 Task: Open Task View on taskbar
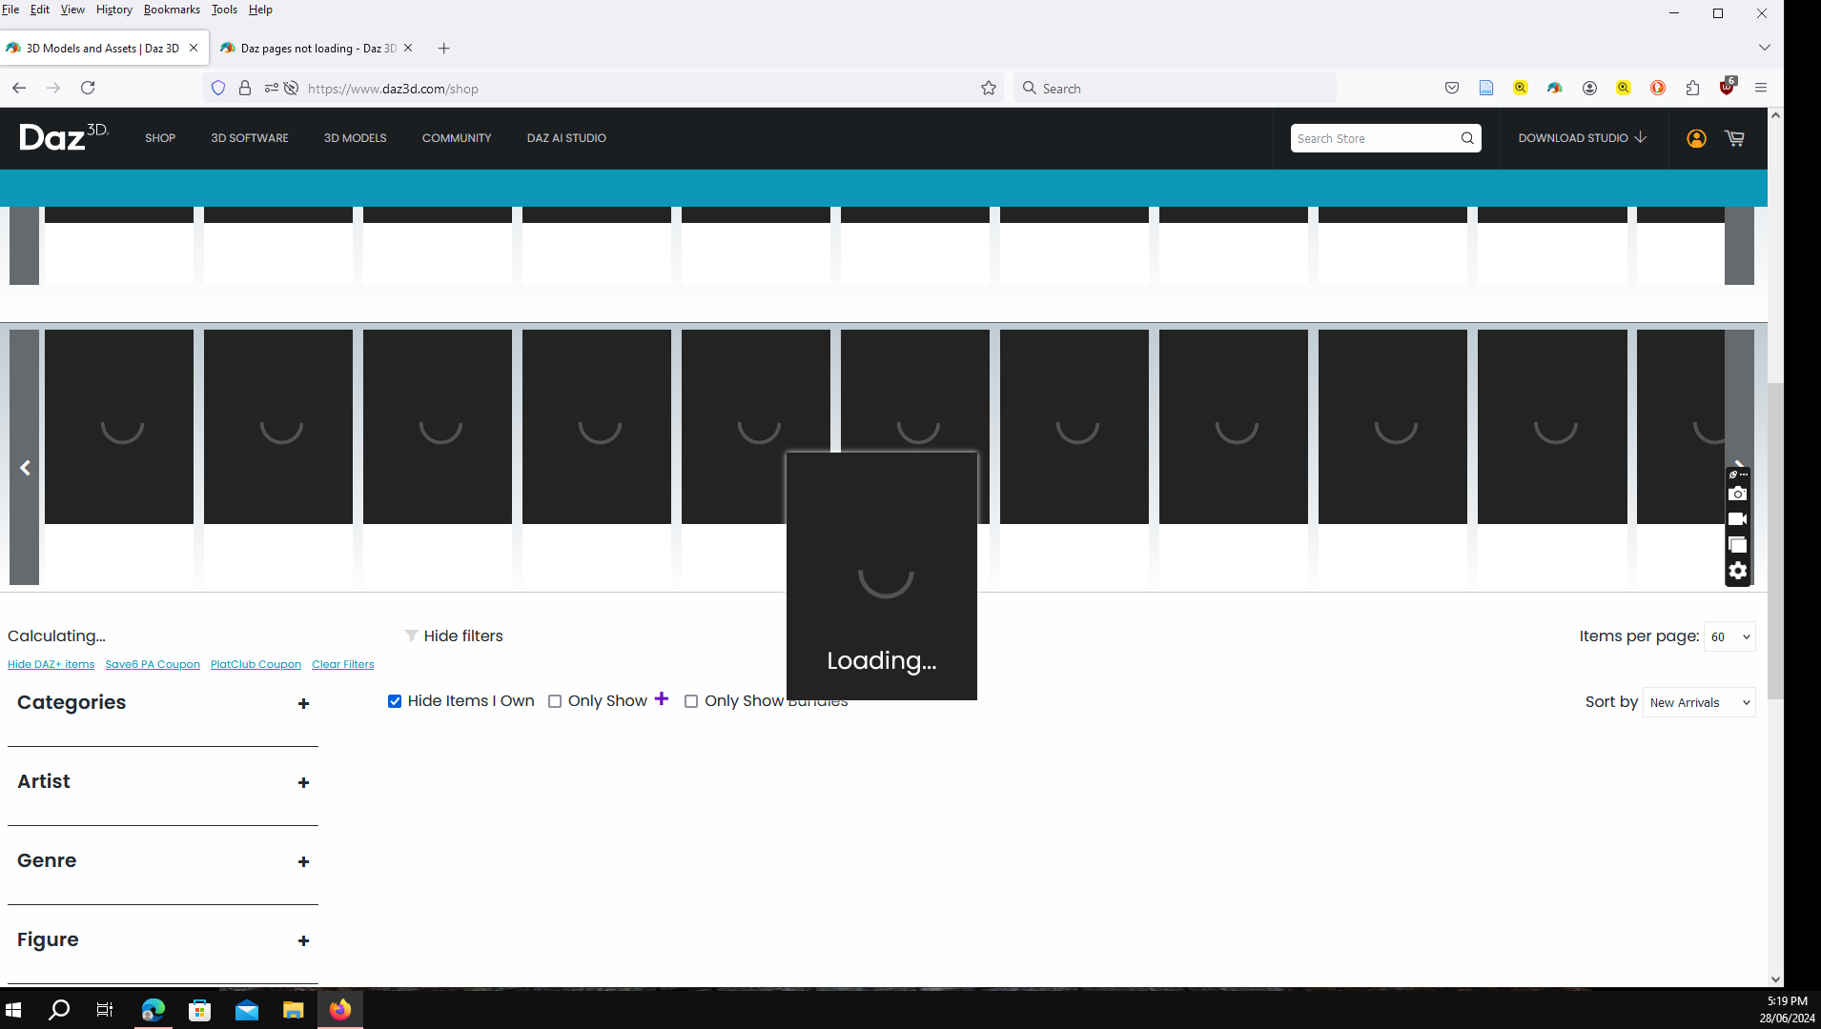105,1010
